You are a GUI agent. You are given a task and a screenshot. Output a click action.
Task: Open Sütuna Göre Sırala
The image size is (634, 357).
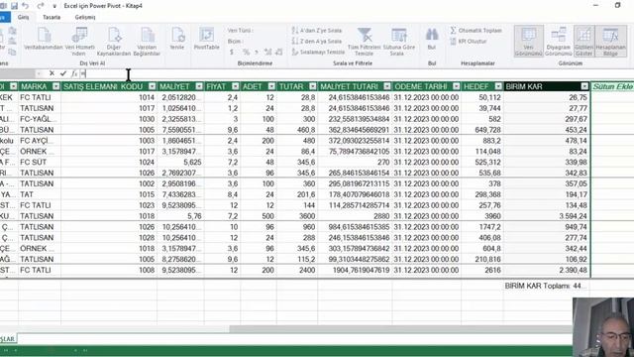click(x=398, y=42)
